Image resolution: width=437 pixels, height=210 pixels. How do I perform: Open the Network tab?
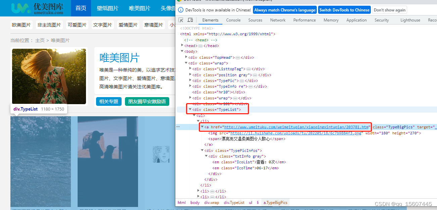tap(278, 20)
